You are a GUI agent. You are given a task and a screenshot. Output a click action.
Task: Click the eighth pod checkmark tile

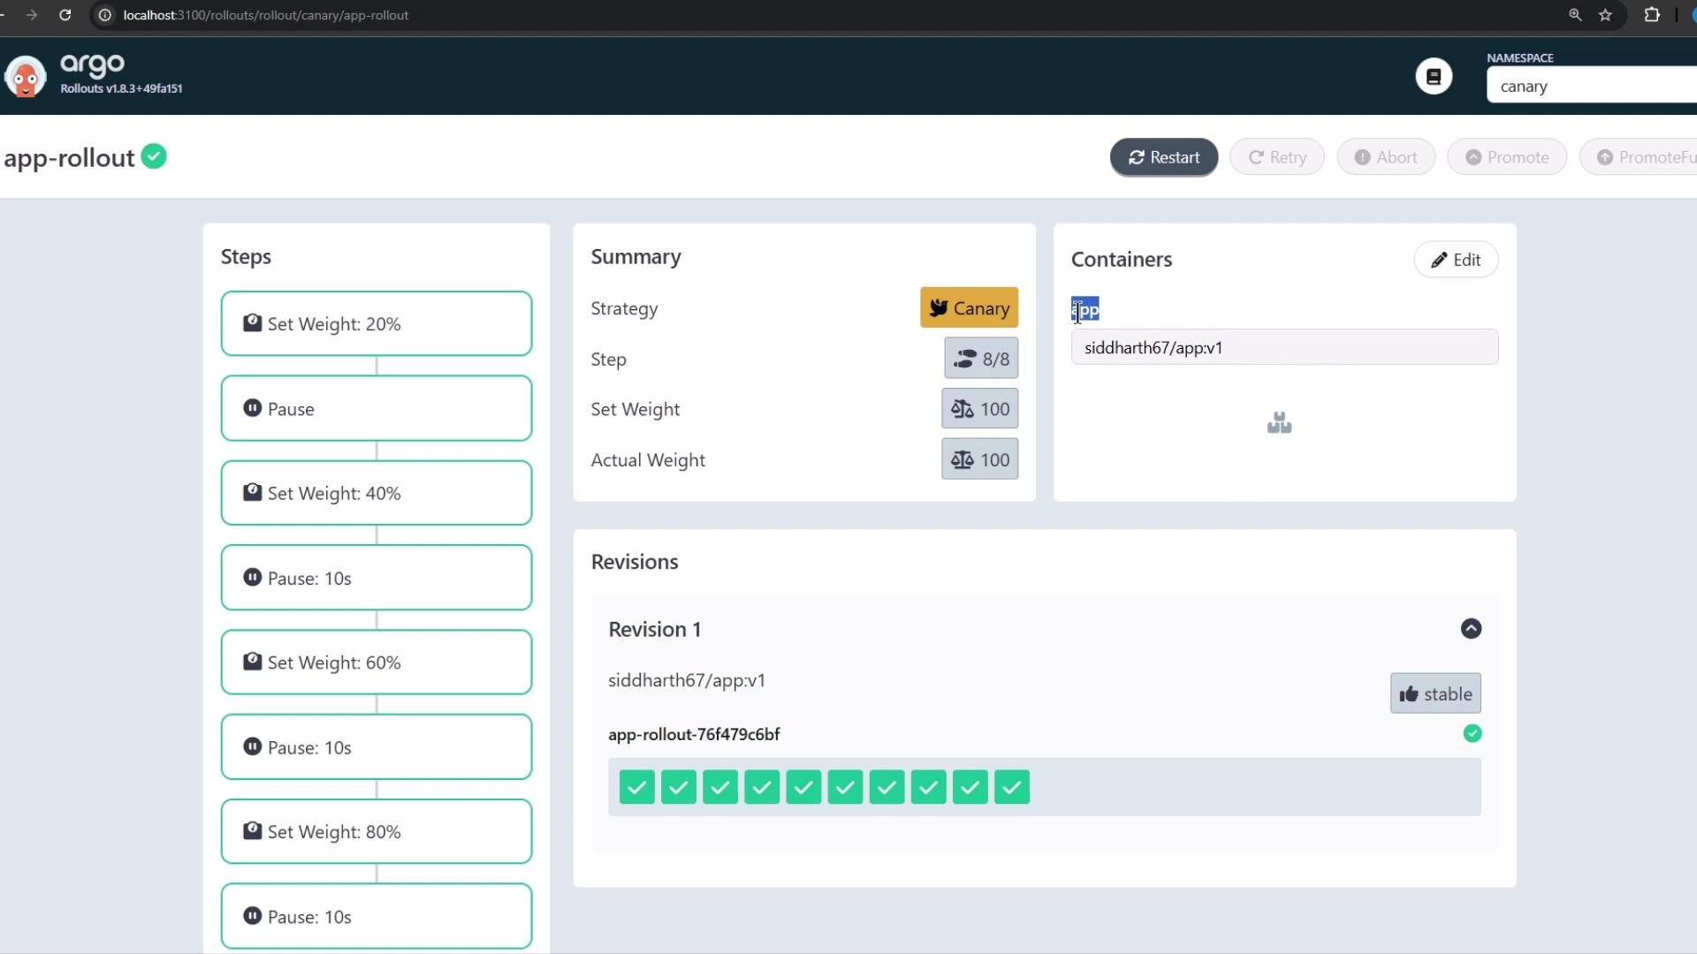tap(928, 787)
